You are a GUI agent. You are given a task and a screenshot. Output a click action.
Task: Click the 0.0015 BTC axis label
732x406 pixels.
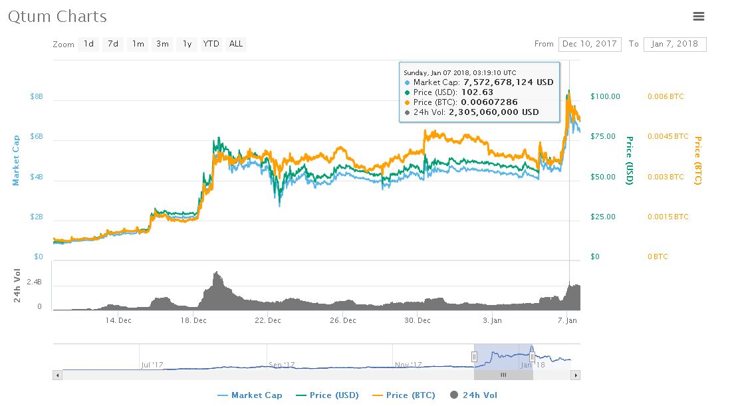pyautogui.click(x=668, y=217)
